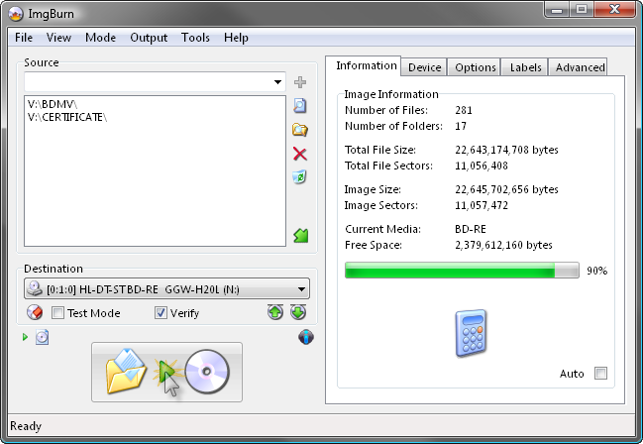
Task: Click the Total File Size value 22,643,174,708 bytes
Action: click(507, 150)
